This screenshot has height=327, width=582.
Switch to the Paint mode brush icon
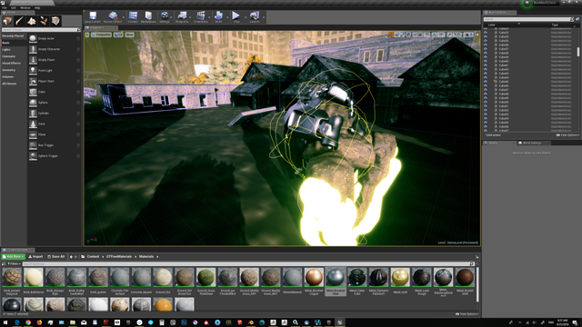coord(20,21)
